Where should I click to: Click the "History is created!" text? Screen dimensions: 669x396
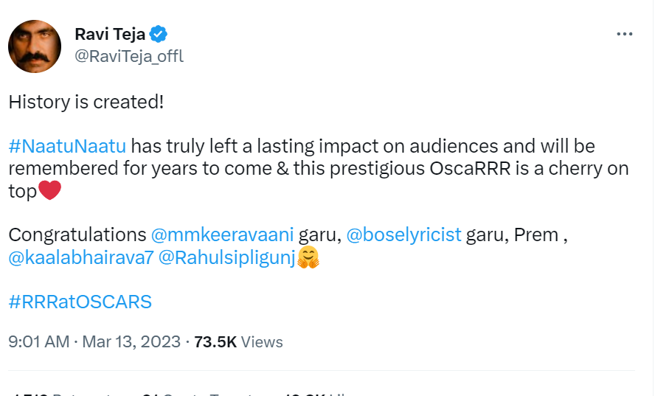pos(86,102)
